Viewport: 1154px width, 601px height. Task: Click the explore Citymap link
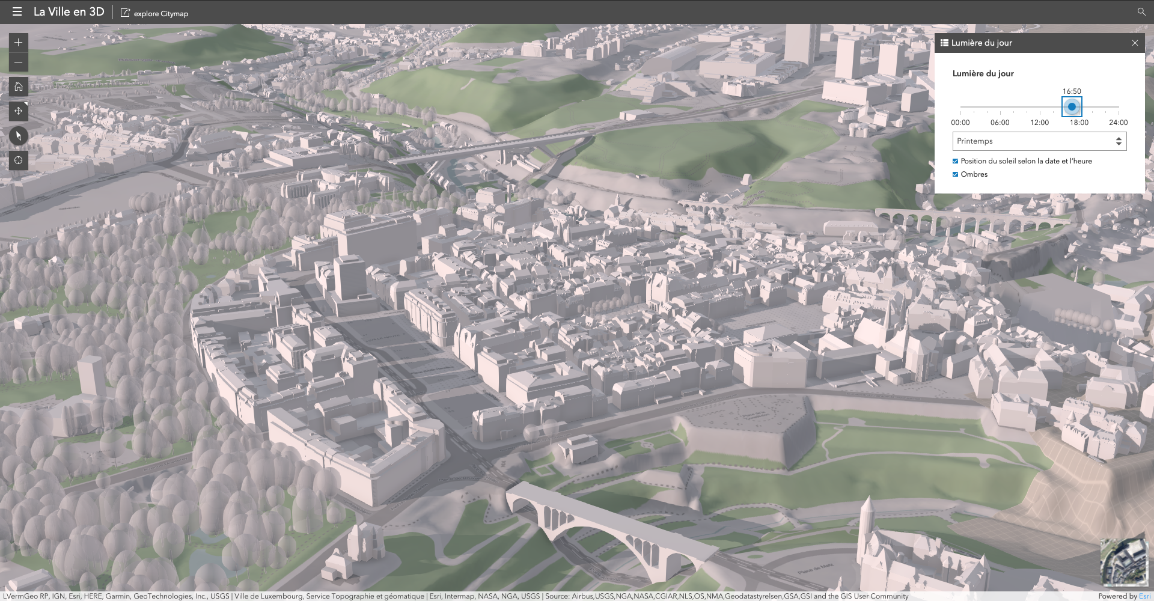coord(154,13)
